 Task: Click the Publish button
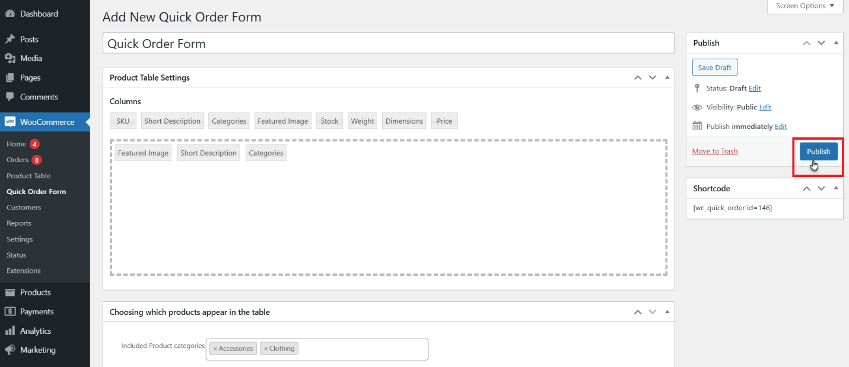point(818,152)
